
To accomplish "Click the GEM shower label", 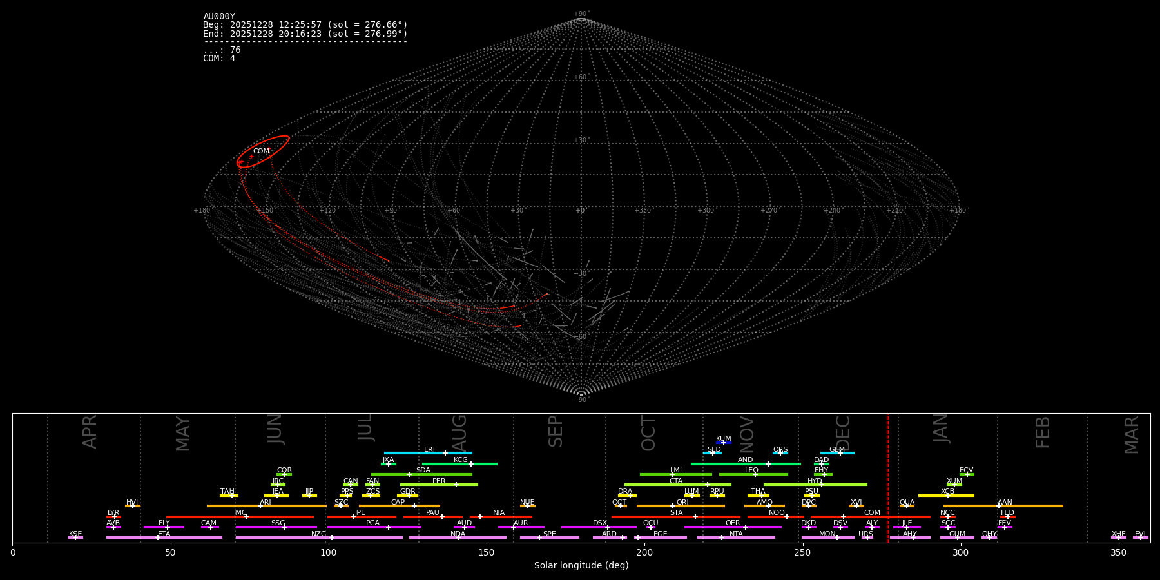I will click(x=837, y=450).
